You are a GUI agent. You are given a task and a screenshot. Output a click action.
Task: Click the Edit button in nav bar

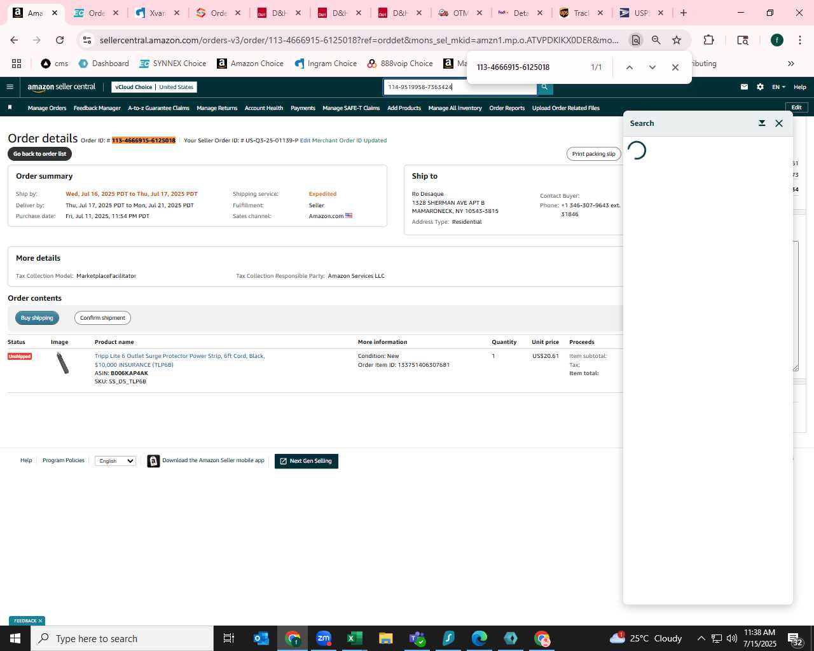pyautogui.click(x=796, y=107)
